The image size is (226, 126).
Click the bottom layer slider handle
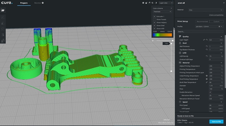[171, 71]
